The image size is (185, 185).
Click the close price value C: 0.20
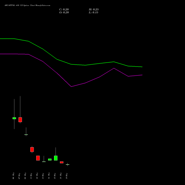click(x=64, y=10)
